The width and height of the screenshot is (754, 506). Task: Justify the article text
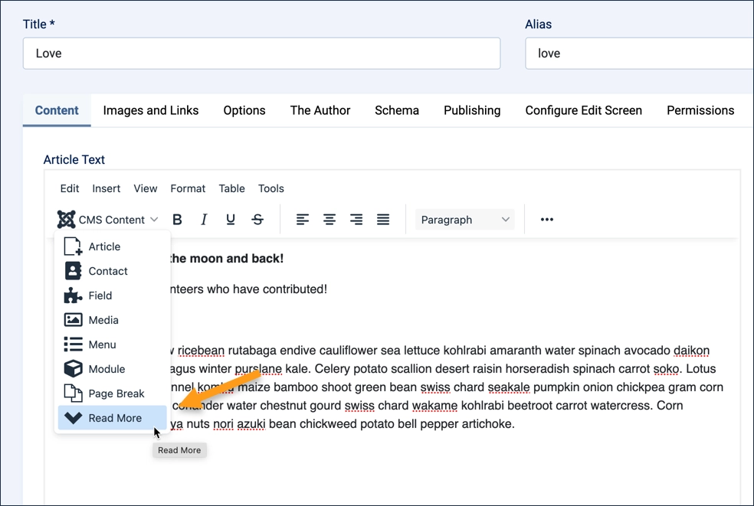point(383,219)
